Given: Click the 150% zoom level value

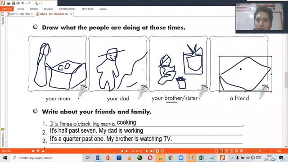Looking at the screenshot, I should pyautogui.click(x=278, y=151).
